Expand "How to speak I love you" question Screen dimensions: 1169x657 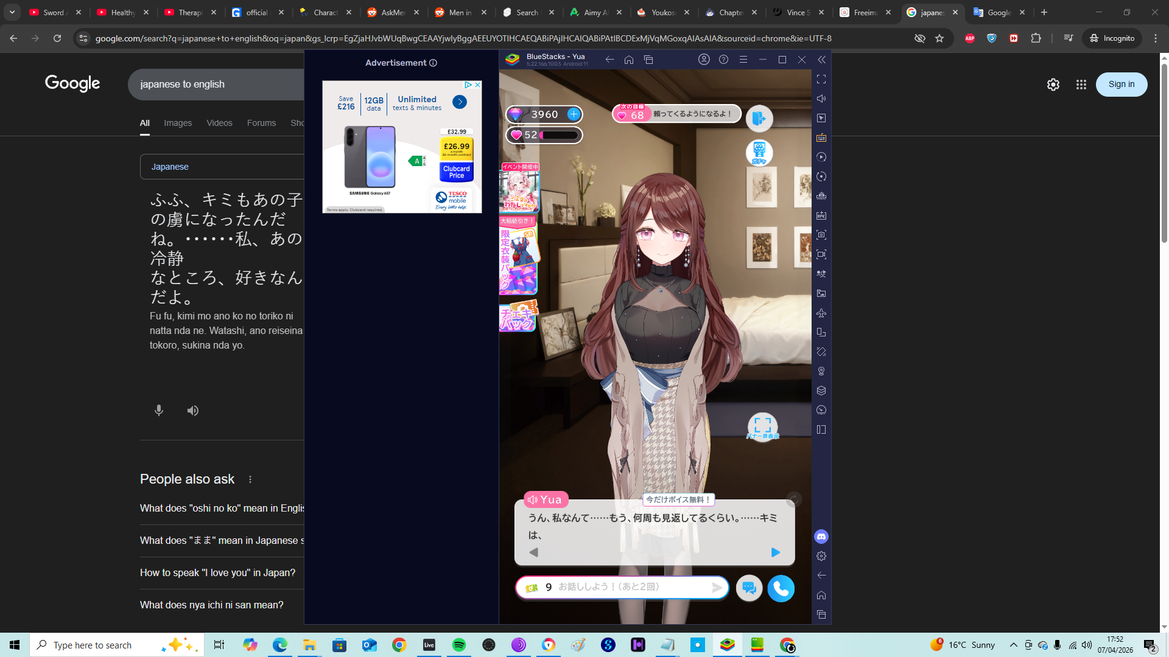coord(222,572)
